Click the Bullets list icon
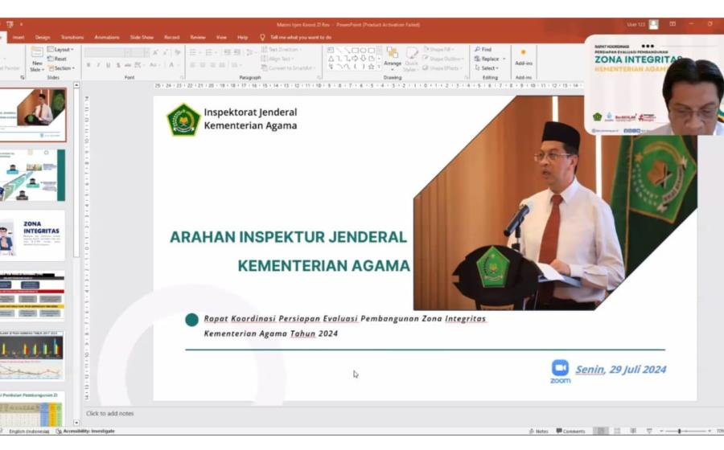Image resolution: width=724 pixels, height=450 pixels. click(194, 52)
